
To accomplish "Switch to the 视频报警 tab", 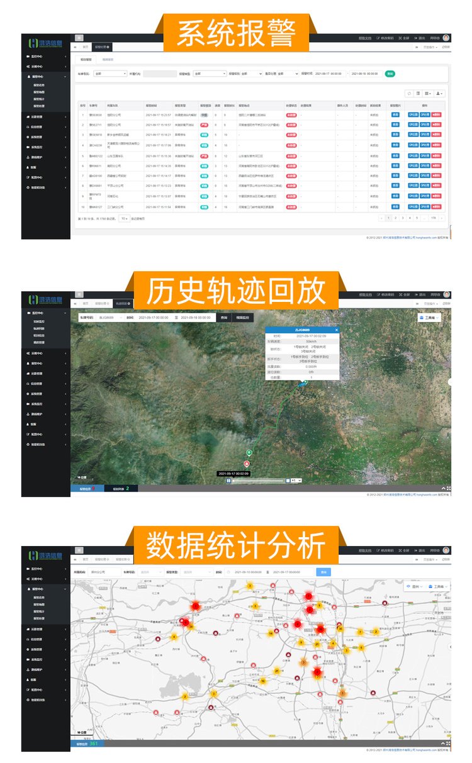I will 108,60.
